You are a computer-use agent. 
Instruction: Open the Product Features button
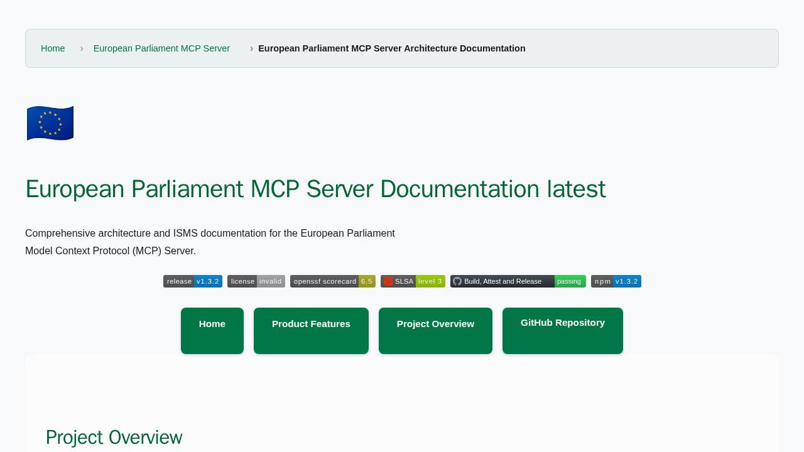(x=311, y=331)
